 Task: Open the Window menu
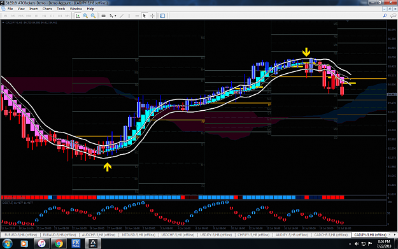[76, 9]
